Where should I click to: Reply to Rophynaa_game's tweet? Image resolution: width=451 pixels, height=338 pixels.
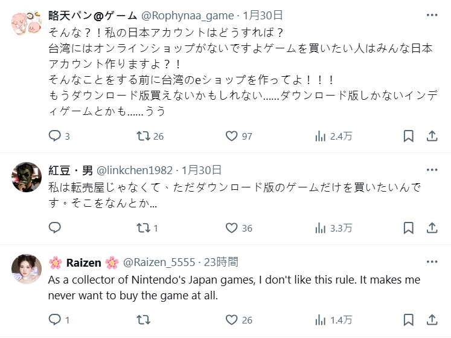click(x=55, y=136)
